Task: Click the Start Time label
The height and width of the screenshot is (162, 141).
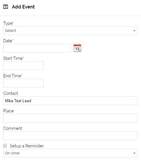Action: [13, 58]
